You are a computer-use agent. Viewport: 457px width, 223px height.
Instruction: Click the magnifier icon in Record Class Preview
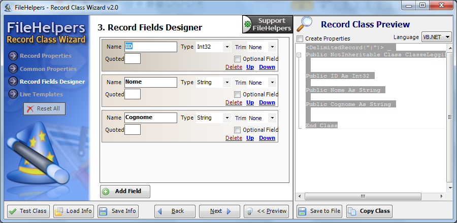305,24
